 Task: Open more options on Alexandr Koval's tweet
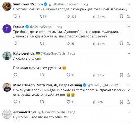coord(128,112)
